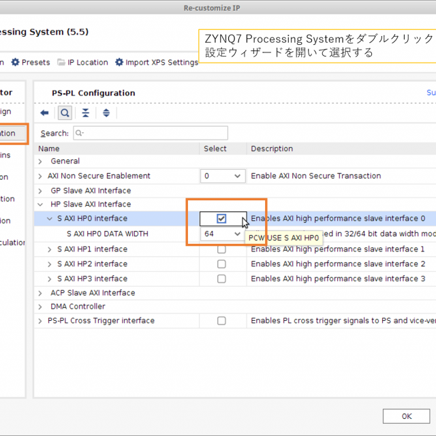Screen dimensions: 436x436
Task: Expand the General tree node
Action: click(41, 161)
